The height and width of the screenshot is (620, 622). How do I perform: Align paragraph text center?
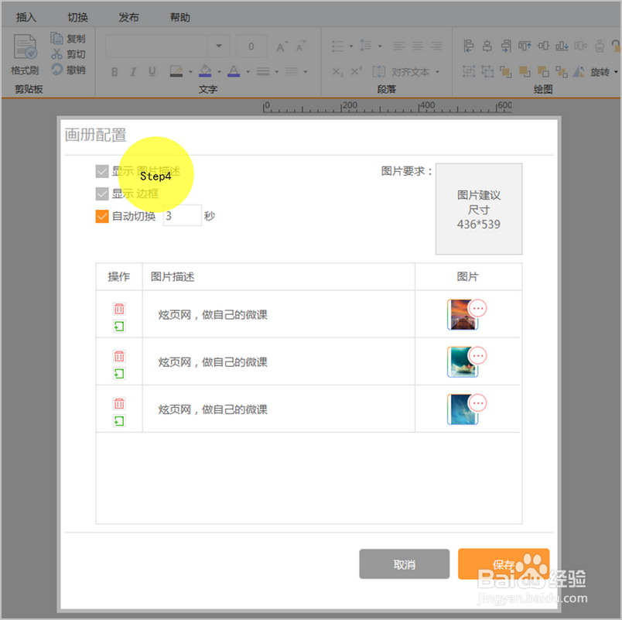[x=417, y=46]
